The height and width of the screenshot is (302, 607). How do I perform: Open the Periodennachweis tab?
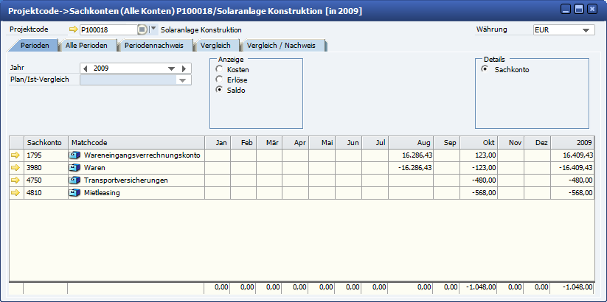[154, 46]
